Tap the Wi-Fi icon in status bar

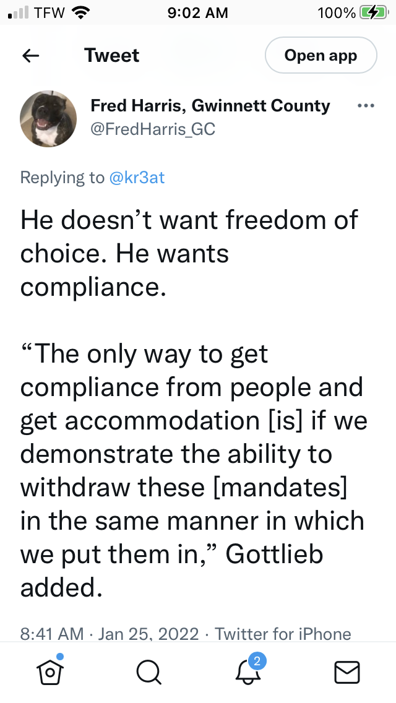(x=80, y=12)
